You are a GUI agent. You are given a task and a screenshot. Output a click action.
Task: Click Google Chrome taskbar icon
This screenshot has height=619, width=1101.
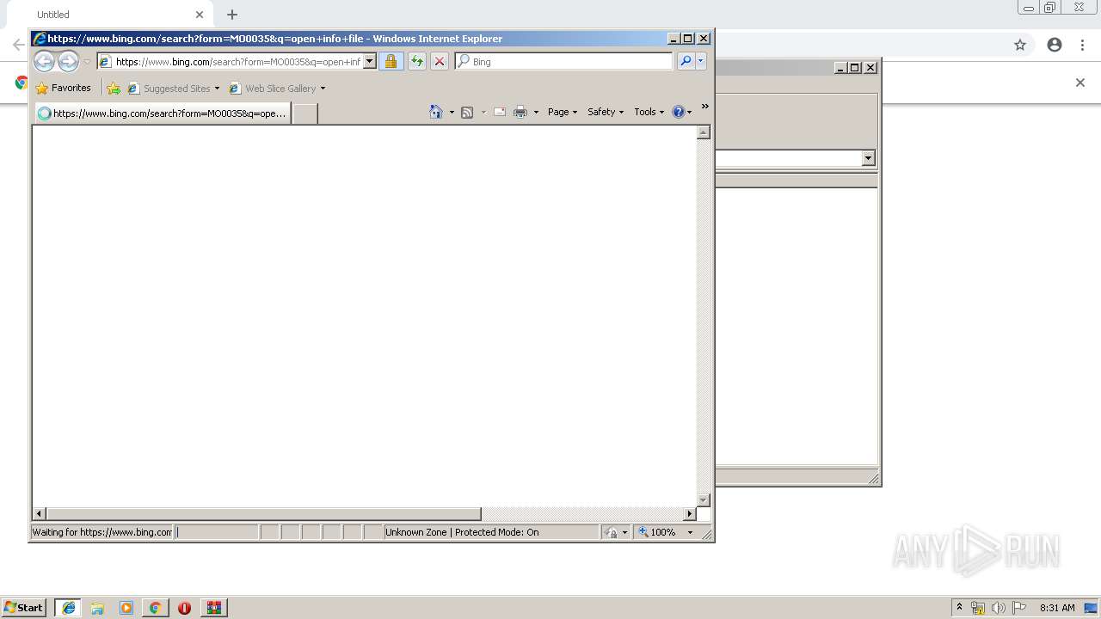pyautogui.click(x=155, y=607)
